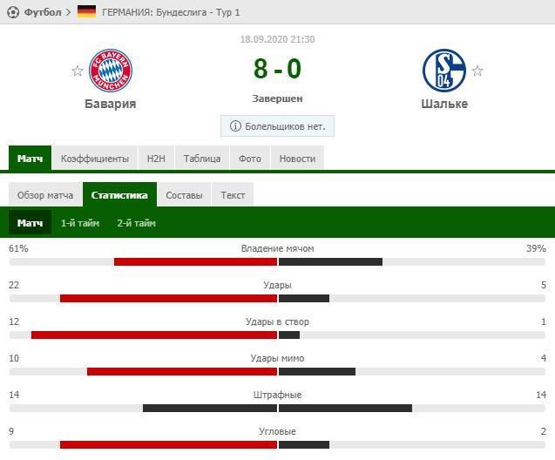Go to the Фото tab
Viewport: 555px width, 460px height.
point(250,159)
